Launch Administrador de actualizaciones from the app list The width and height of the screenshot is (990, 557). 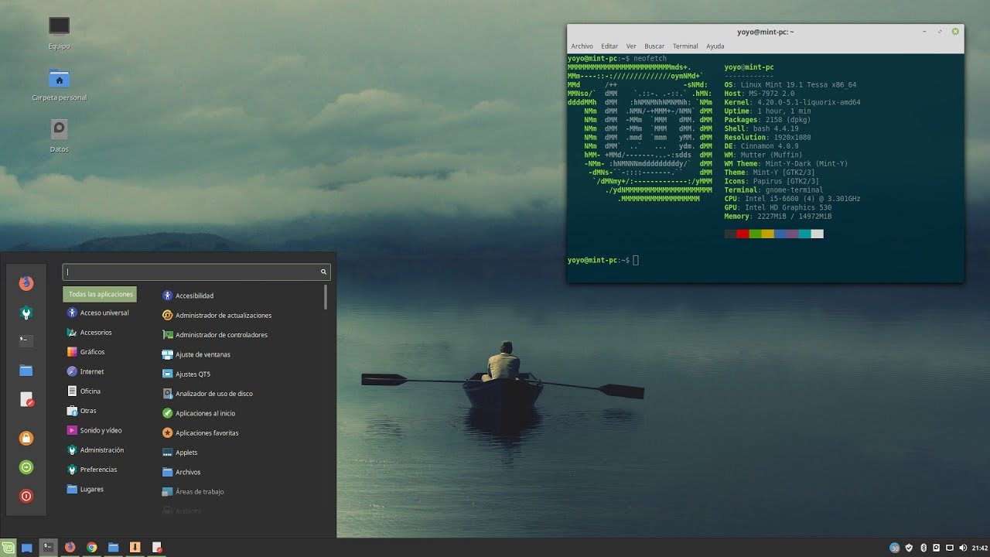[224, 316]
